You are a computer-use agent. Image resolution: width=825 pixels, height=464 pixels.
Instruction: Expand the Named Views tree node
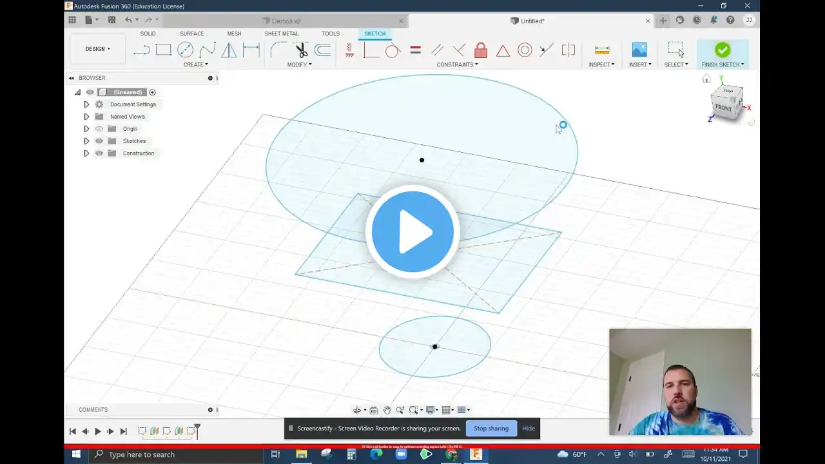point(86,117)
